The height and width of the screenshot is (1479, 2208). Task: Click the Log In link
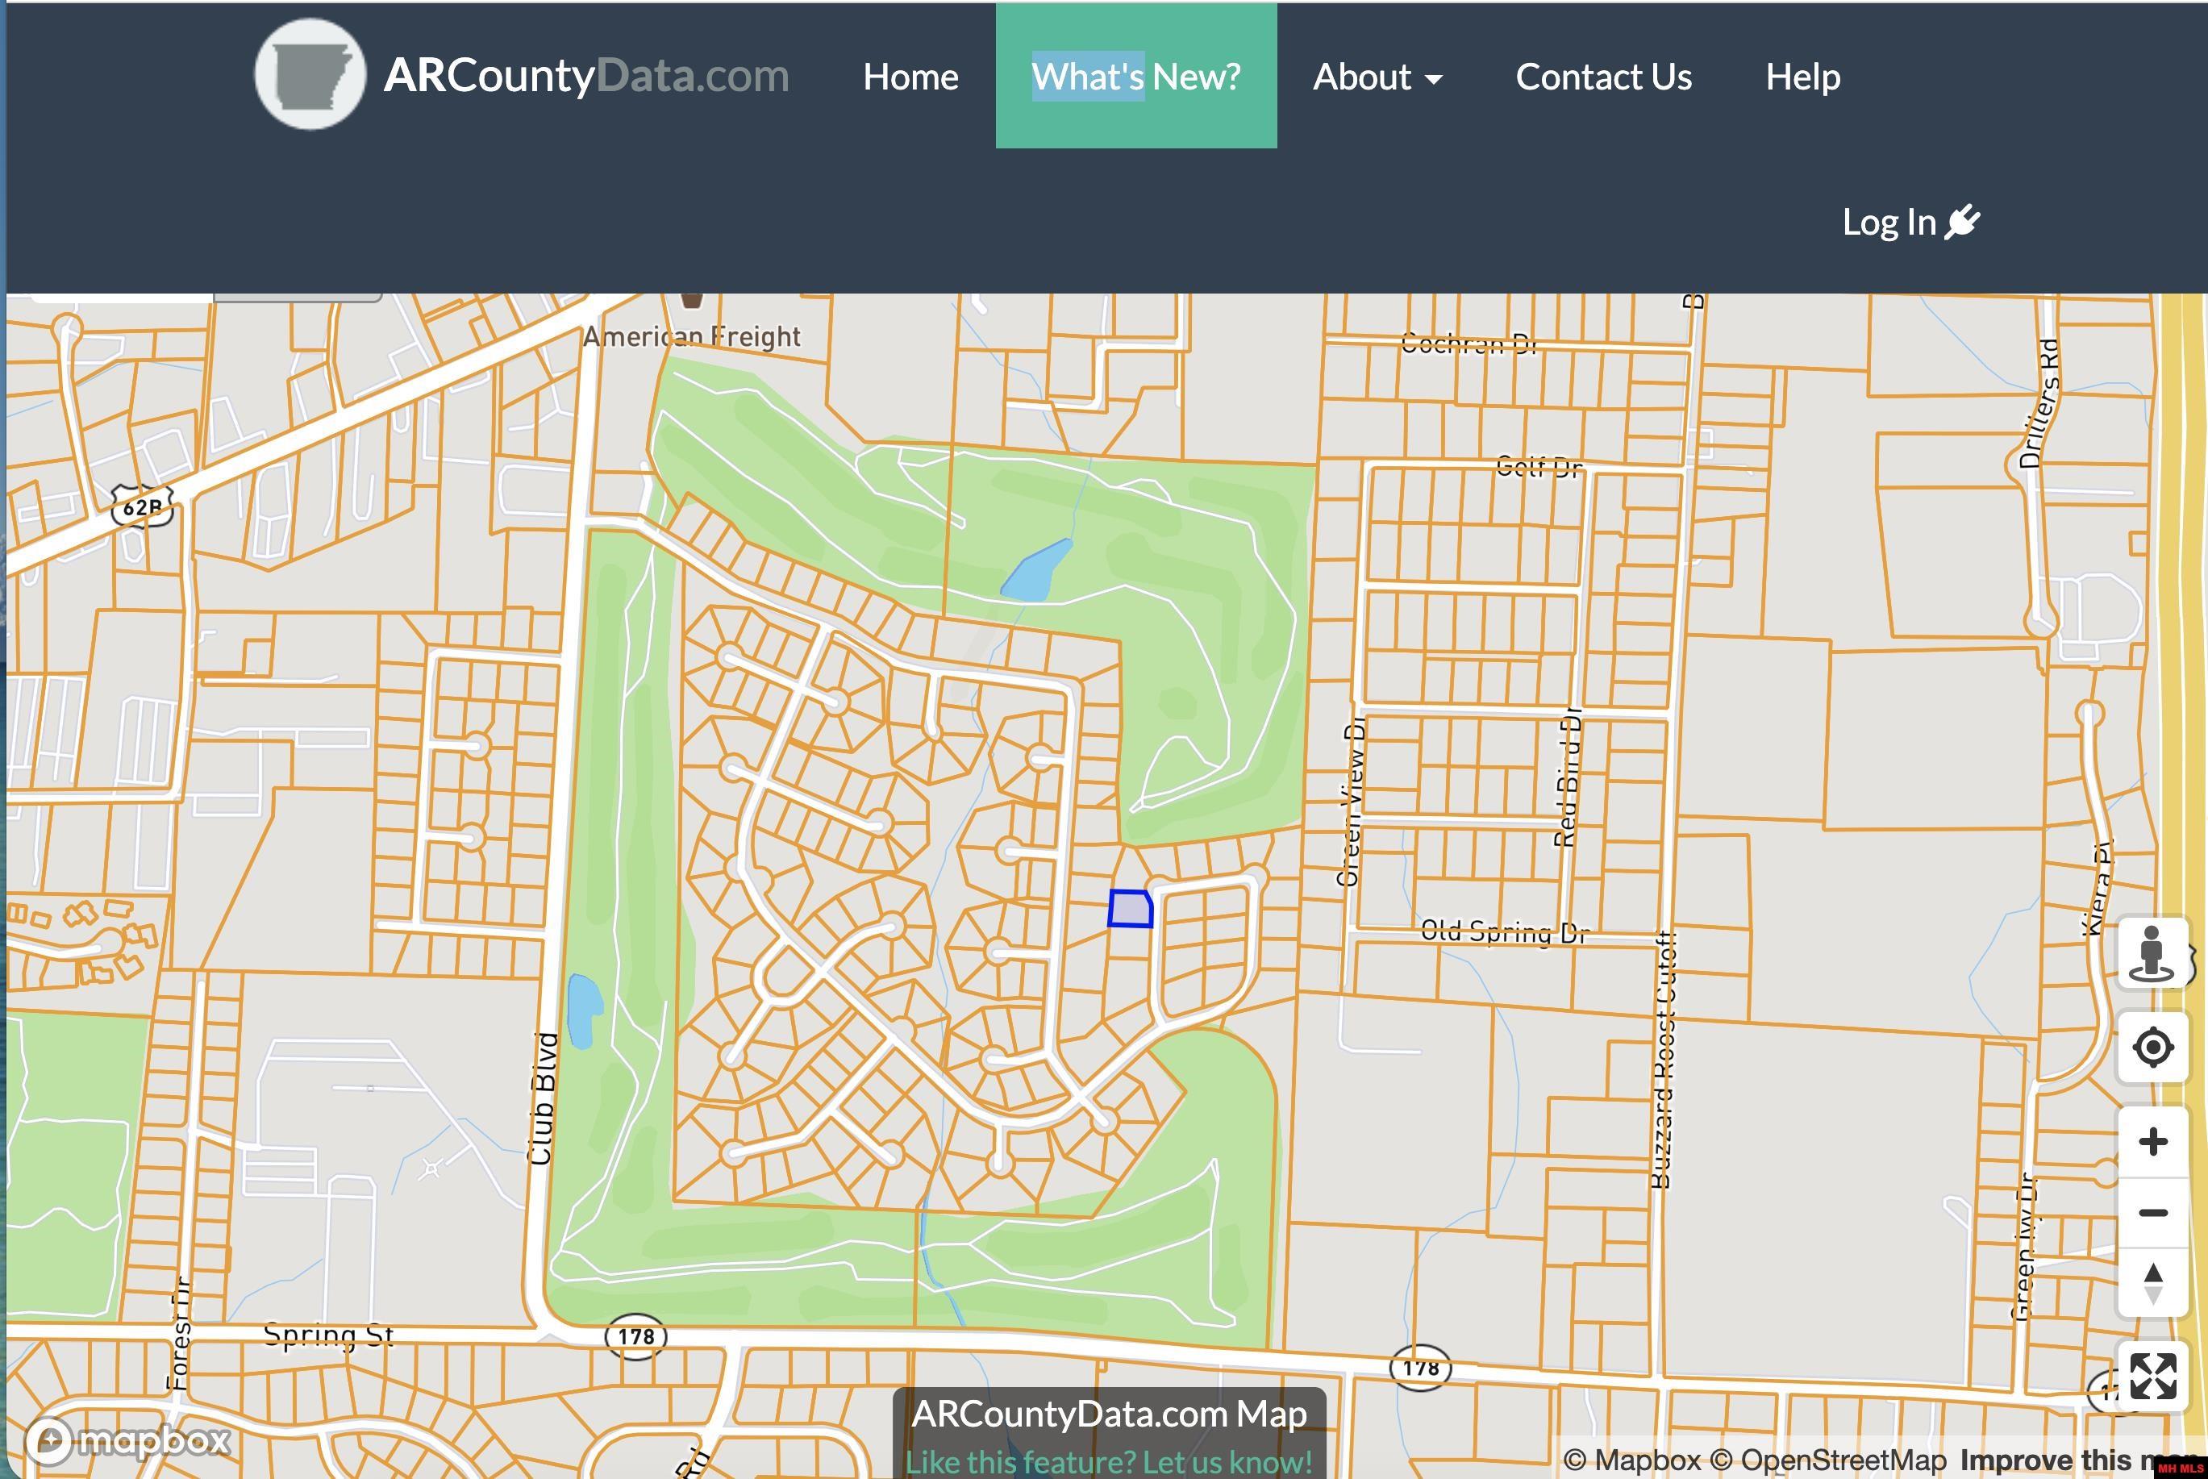(x=1911, y=223)
